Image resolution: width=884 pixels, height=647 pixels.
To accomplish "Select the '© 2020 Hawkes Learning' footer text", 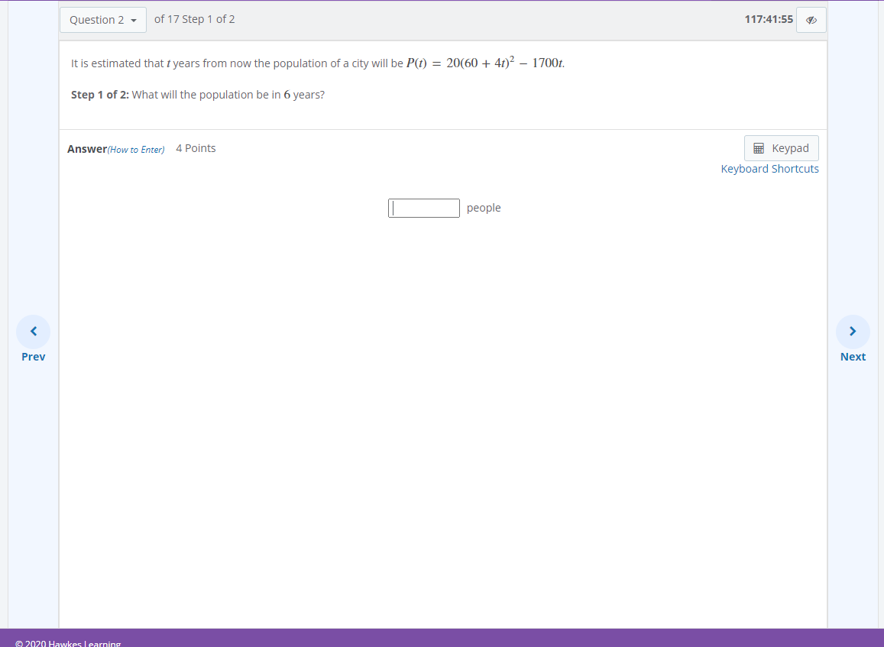I will (x=68, y=643).
